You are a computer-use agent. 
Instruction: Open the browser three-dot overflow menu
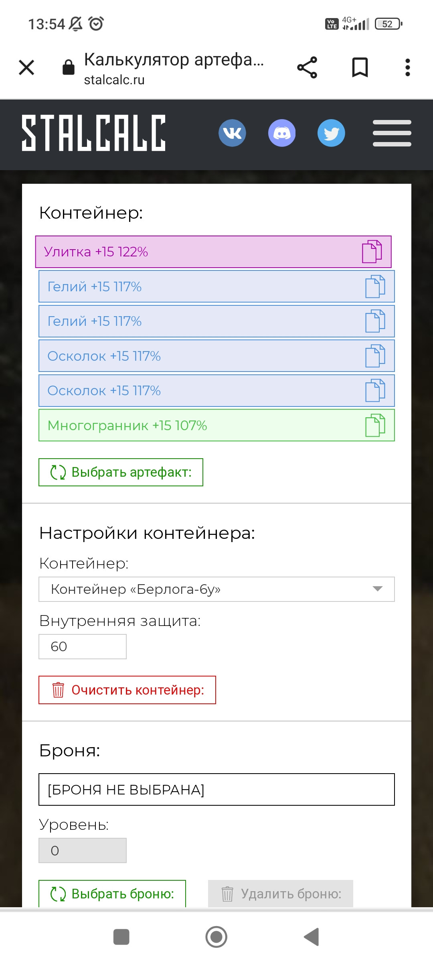tap(408, 67)
